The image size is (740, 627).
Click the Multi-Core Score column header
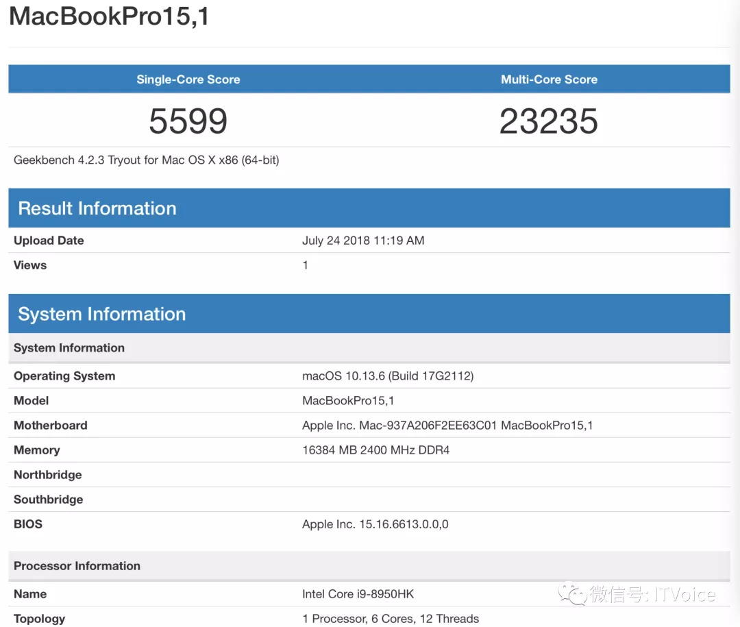[x=550, y=79]
